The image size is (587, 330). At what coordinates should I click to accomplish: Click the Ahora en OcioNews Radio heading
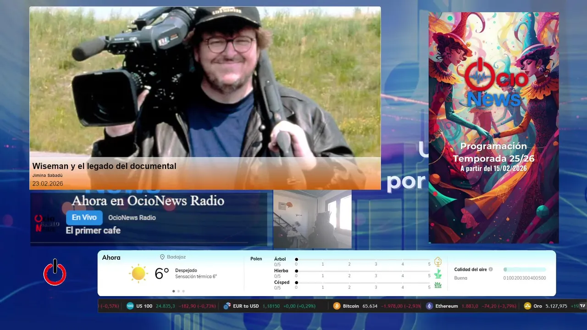tap(148, 201)
